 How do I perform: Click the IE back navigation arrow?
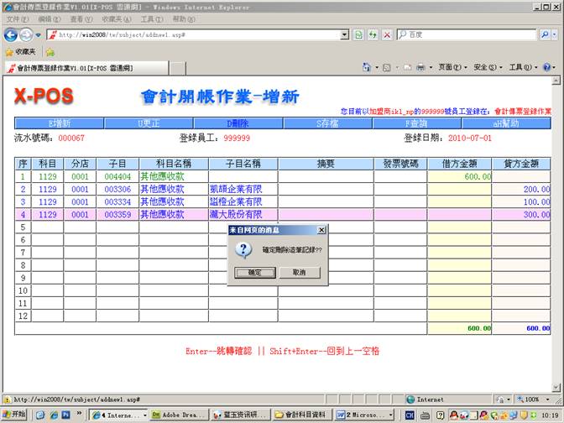tap(11, 34)
